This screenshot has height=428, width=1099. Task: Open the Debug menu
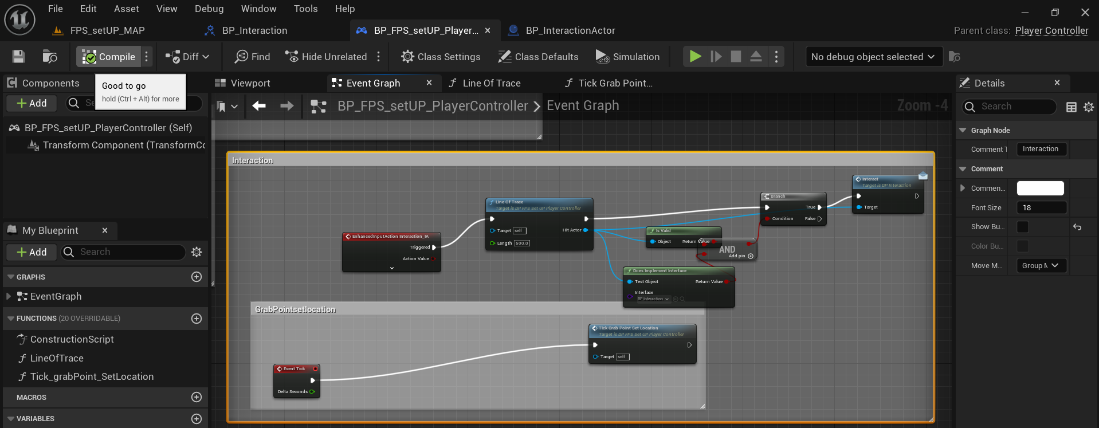pyautogui.click(x=209, y=9)
